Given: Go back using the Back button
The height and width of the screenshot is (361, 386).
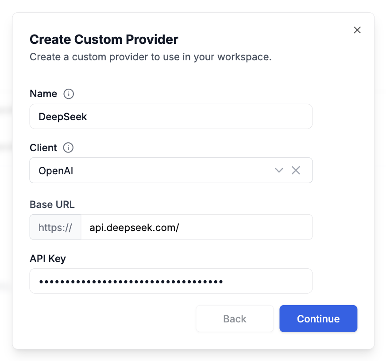Looking at the screenshot, I should [x=234, y=318].
